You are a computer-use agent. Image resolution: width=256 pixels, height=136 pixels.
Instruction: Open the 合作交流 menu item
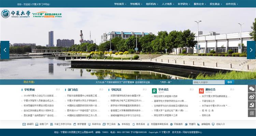coord(232,4)
